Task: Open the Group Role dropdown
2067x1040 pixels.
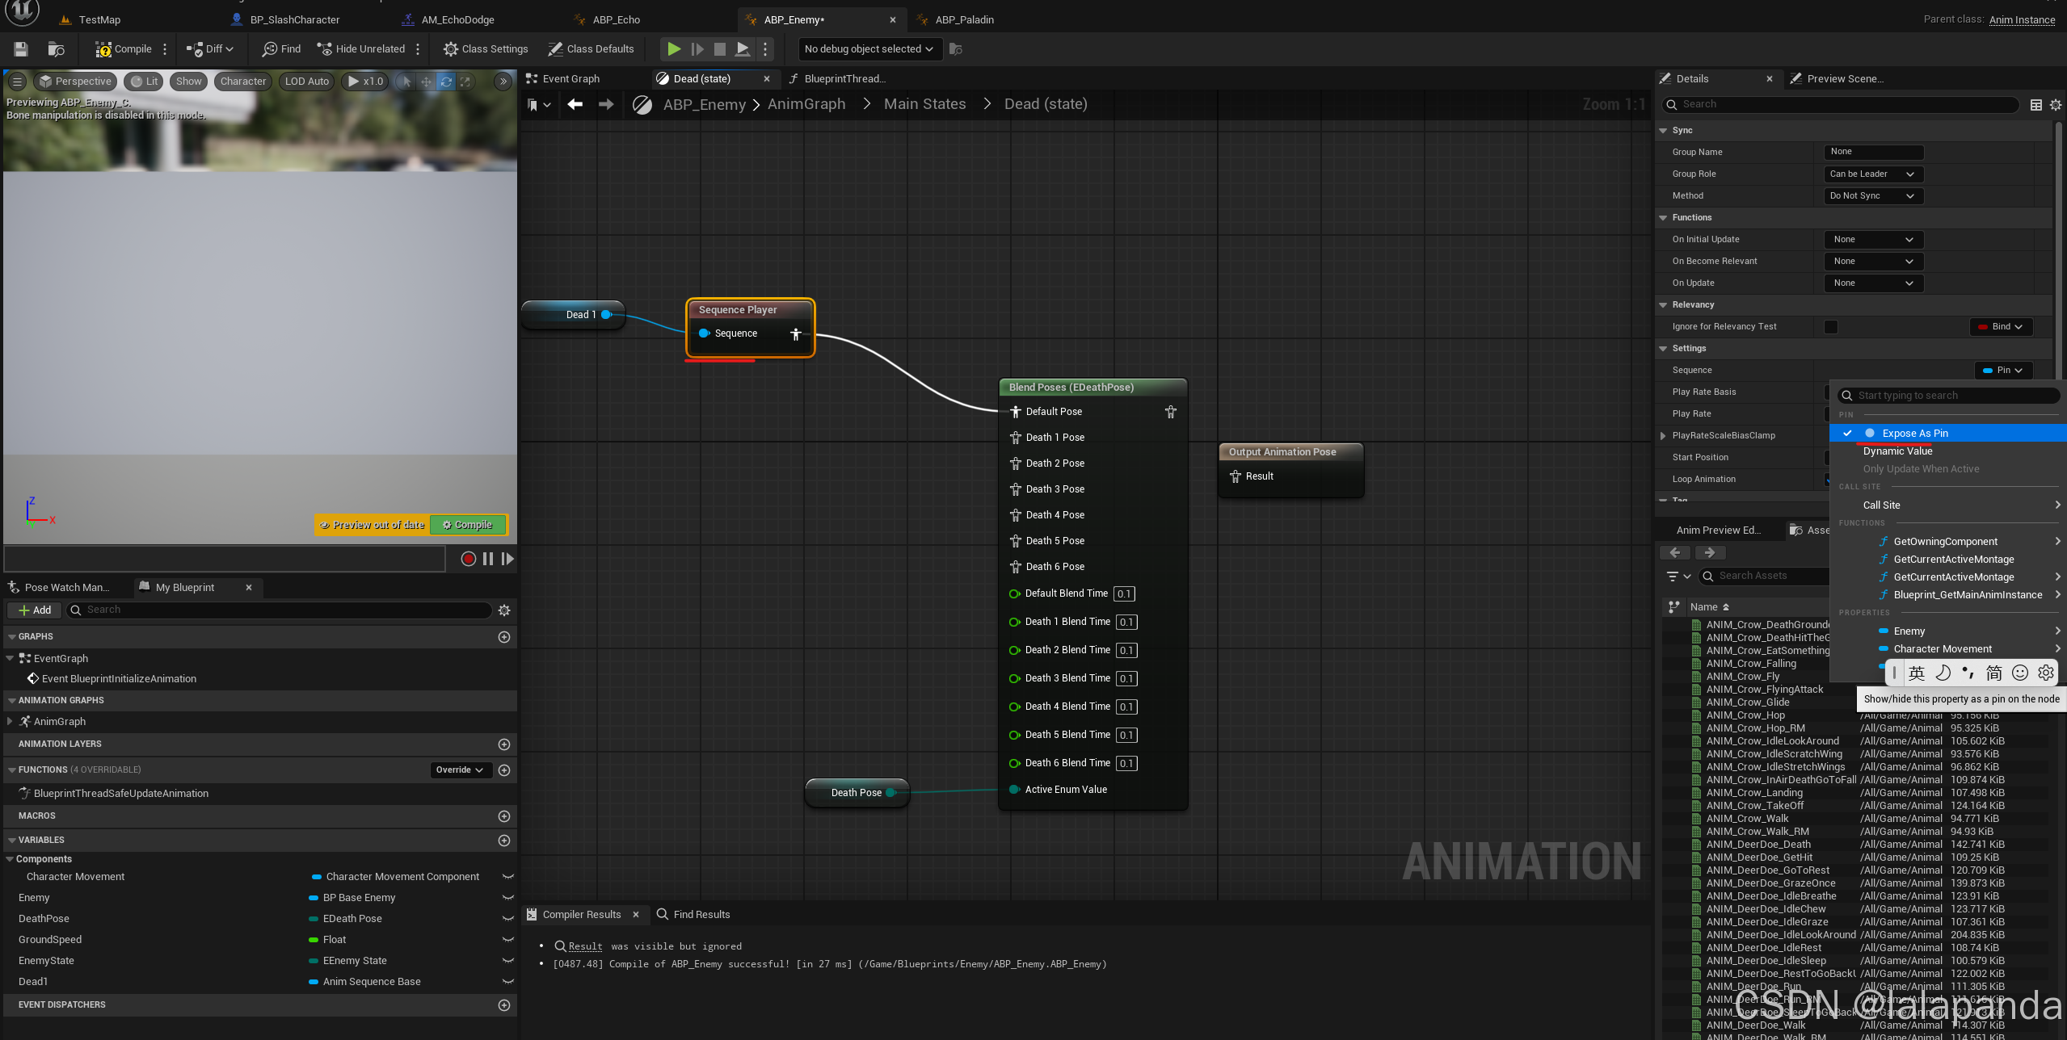Action: point(1872,174)
